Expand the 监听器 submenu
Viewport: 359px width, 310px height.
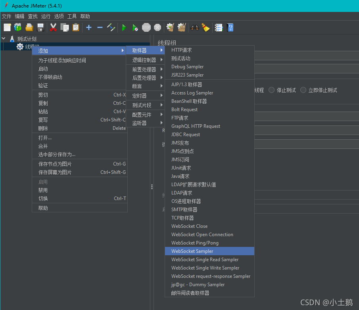click(145, 123)
